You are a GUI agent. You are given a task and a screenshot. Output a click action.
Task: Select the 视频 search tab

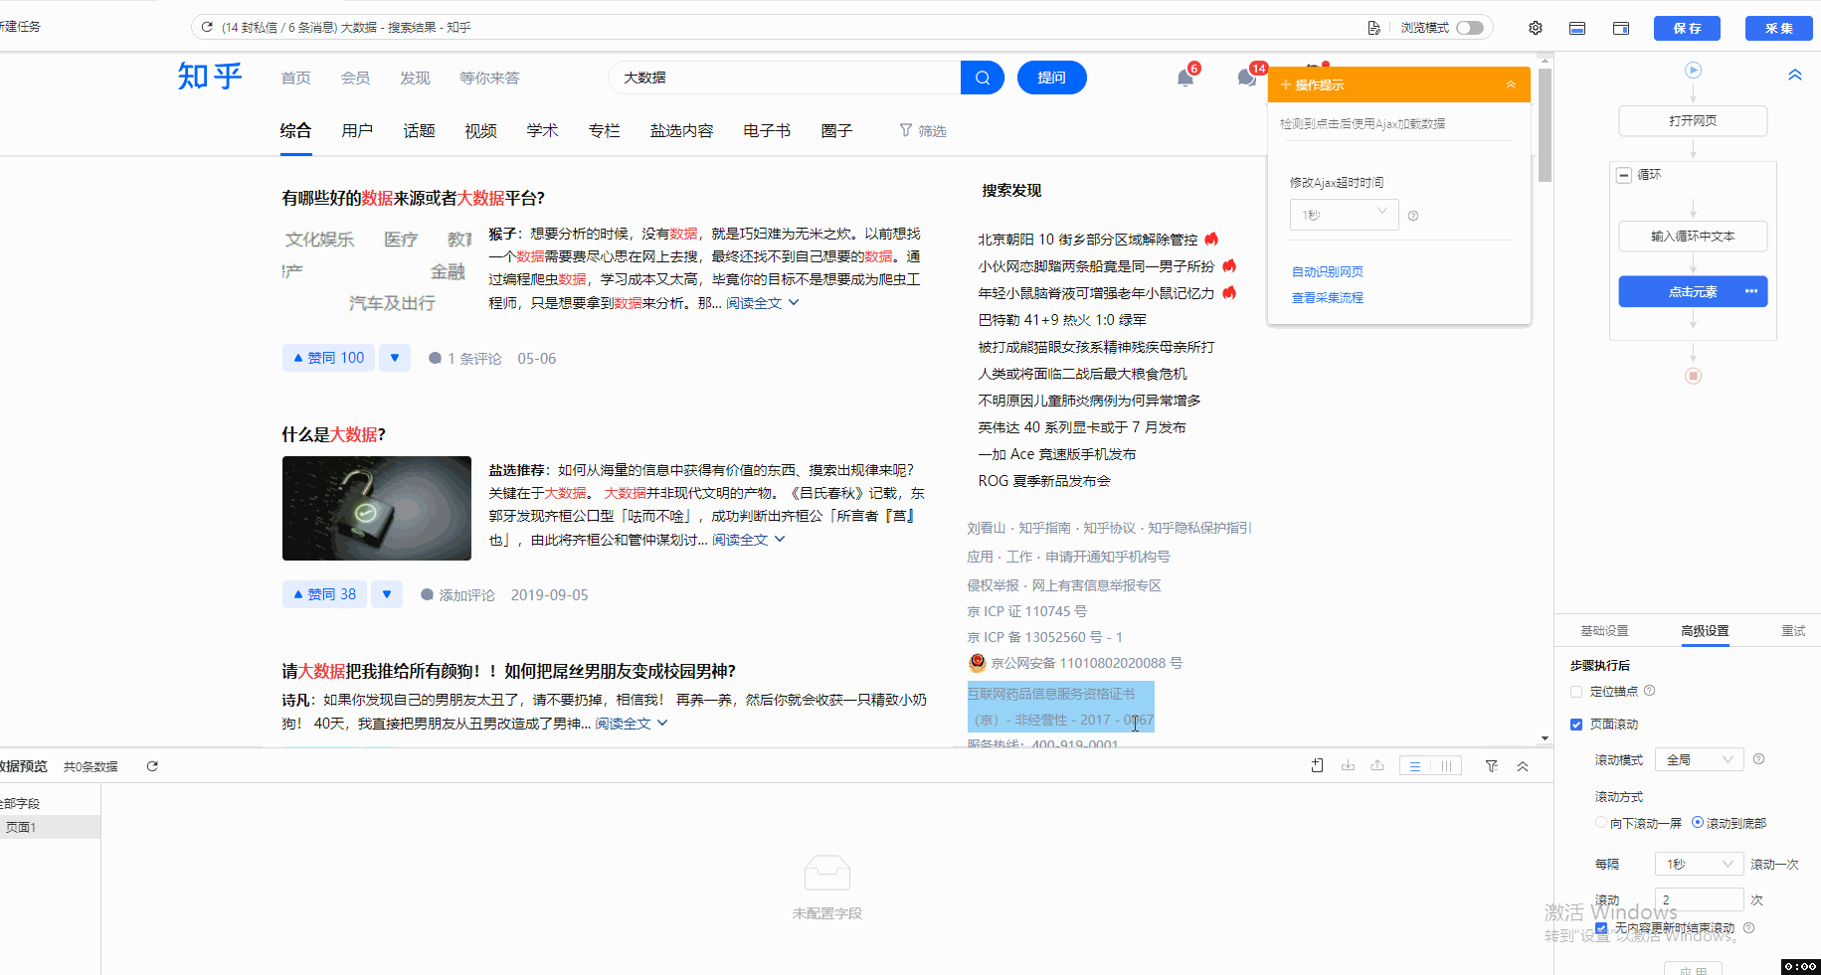point(480,131)
